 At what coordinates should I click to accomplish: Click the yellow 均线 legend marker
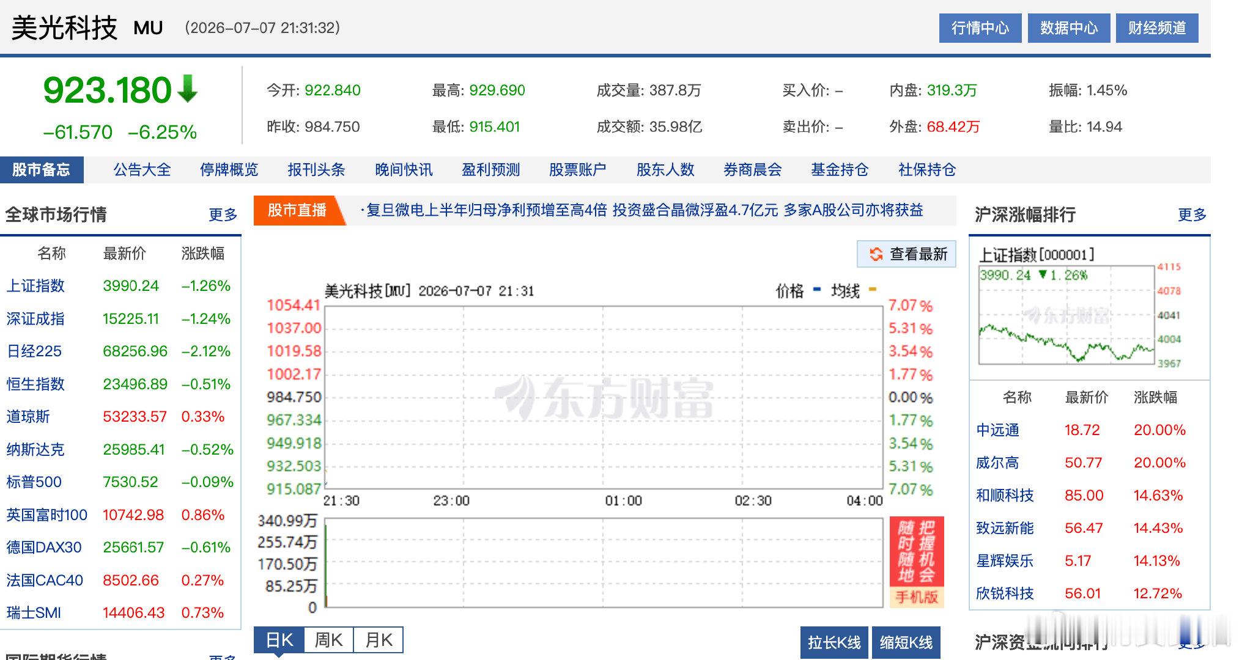click(x=873, y=290)
